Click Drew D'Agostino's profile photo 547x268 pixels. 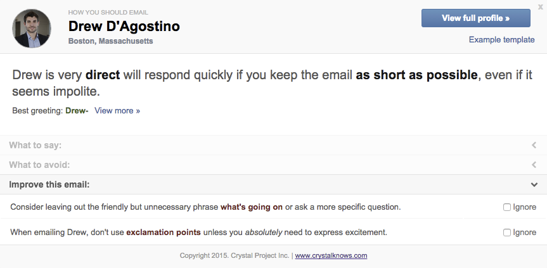point(32,29)
